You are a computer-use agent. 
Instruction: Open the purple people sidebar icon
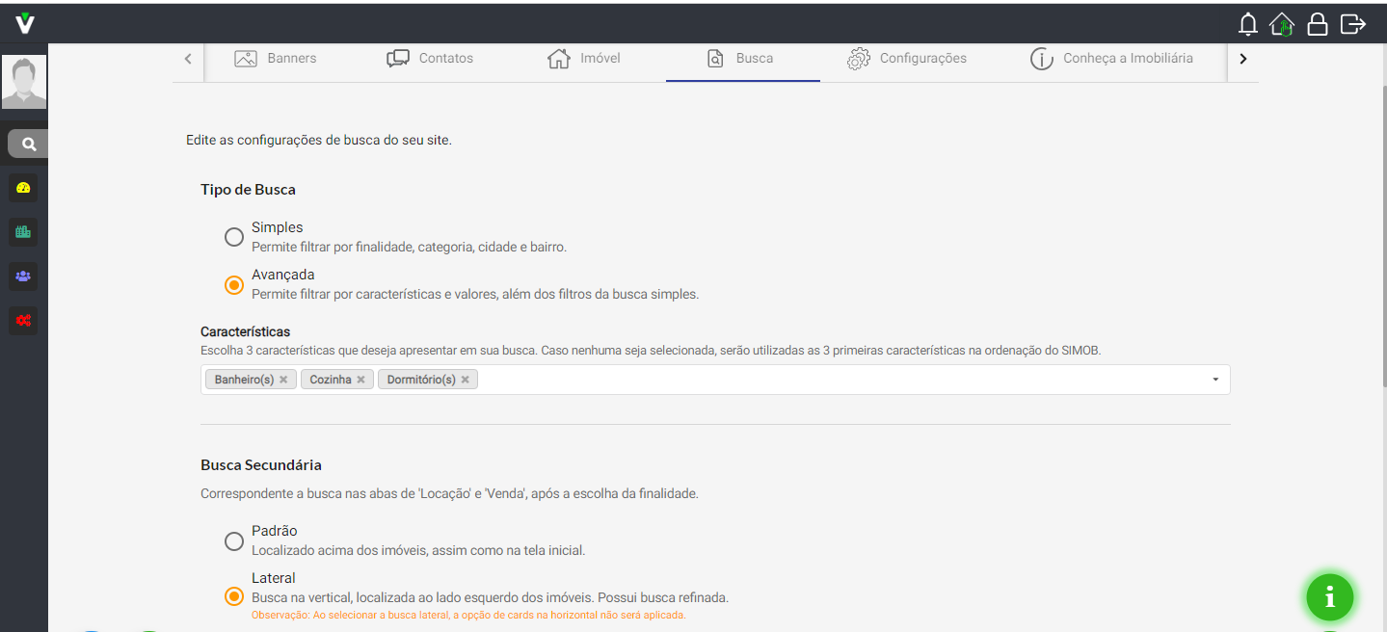24,276
